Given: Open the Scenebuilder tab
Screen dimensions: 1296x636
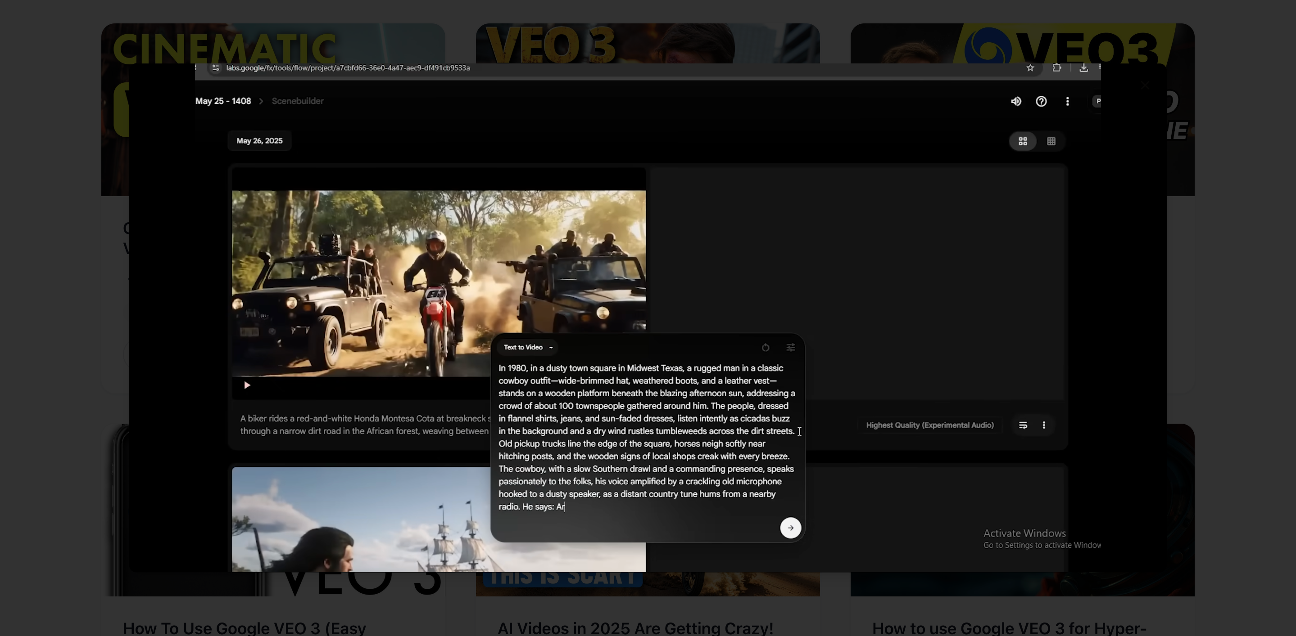Looking at the screenshot, I should [297, 101].
